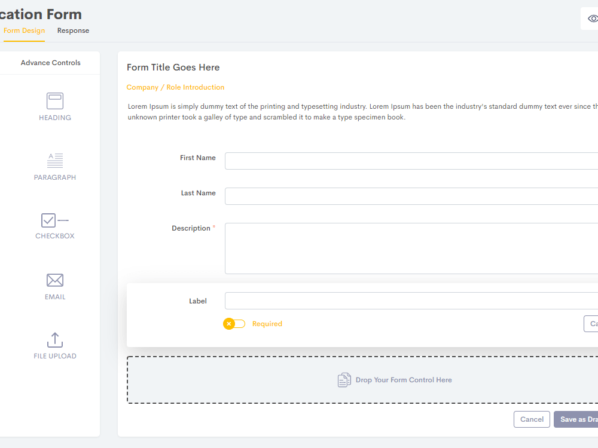Click the document icon in drop zone
This screenshot has height=448, width=598.
344,380
